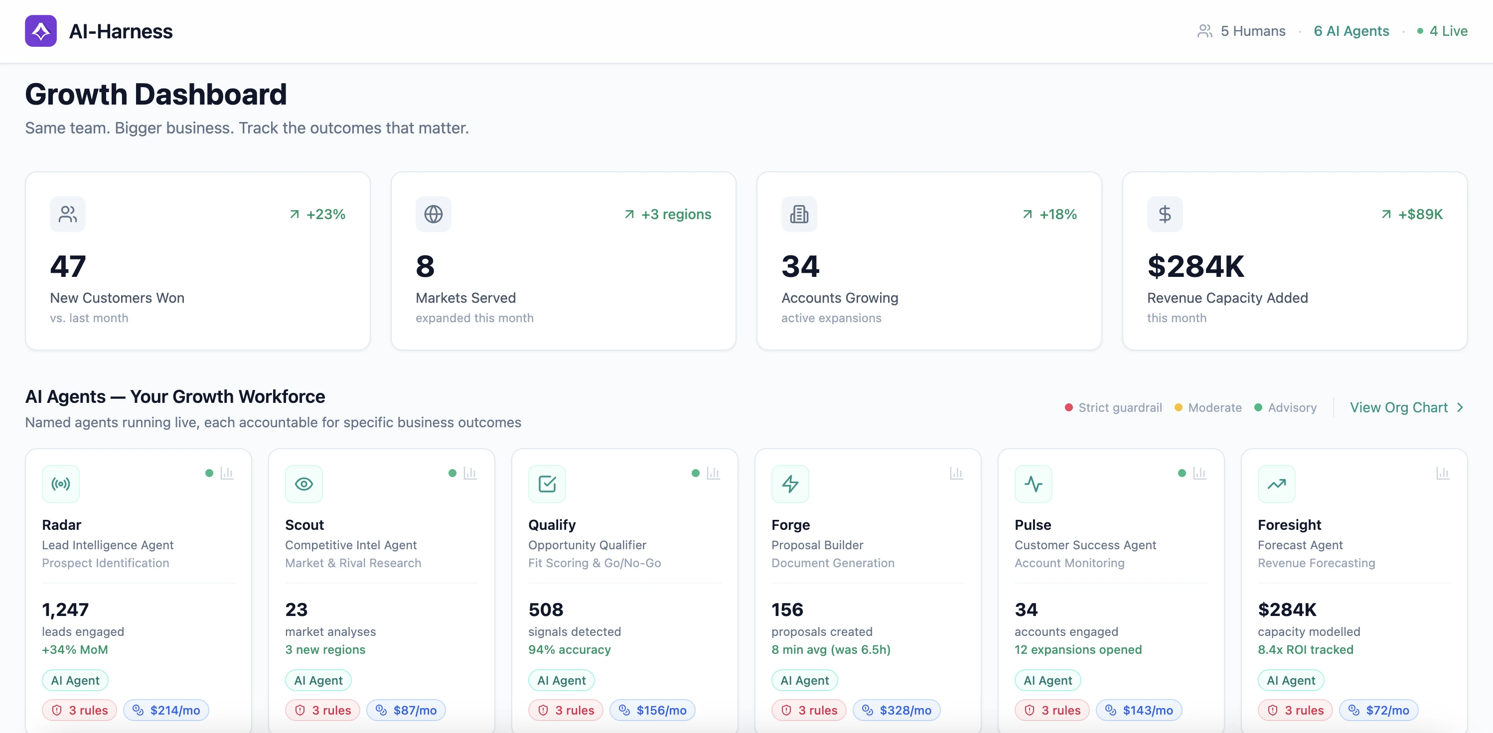Select the Qualify checkmark icon

click(x=547, y=484)
